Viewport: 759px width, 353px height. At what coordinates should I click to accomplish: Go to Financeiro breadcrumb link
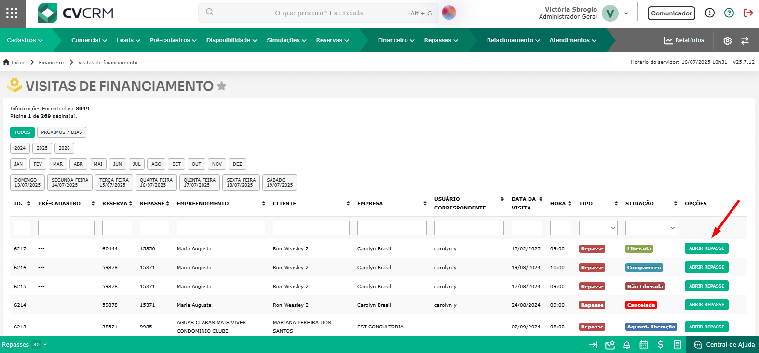click(51, 63)
